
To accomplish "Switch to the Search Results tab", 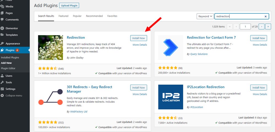I will pyautogui.click(x=46, y=16).
